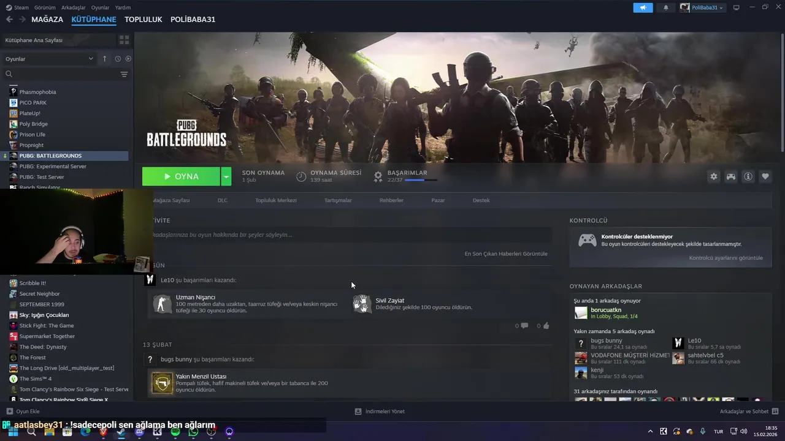The image size is (785, 441).
Task: Open the MAĞAZA section
Action: pyautogui.click(x=47, y=20)
